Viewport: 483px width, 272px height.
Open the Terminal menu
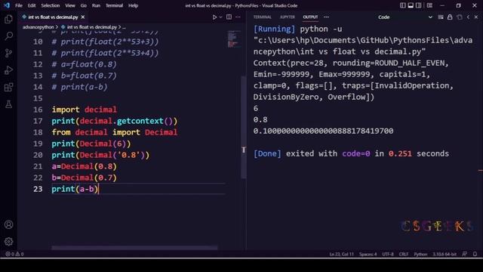tap(114, 5)
